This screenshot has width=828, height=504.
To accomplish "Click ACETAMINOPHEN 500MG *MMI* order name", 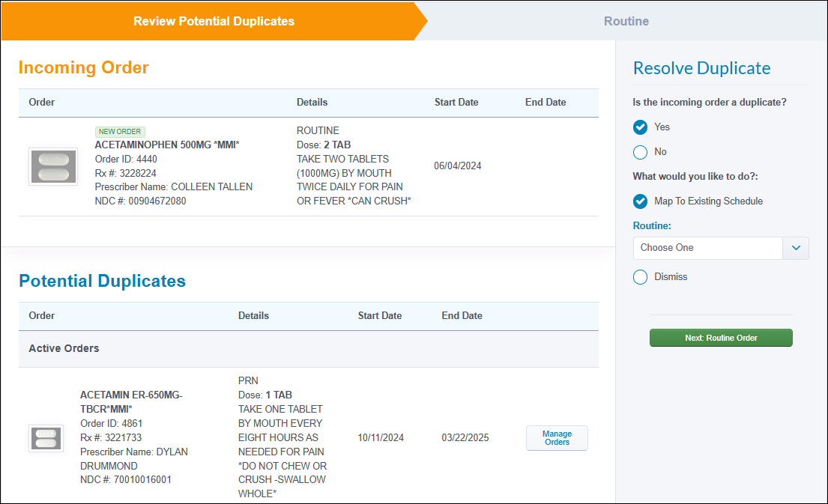I will 167,145.
